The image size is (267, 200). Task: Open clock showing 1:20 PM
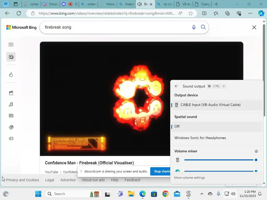(x=247, y=194)
